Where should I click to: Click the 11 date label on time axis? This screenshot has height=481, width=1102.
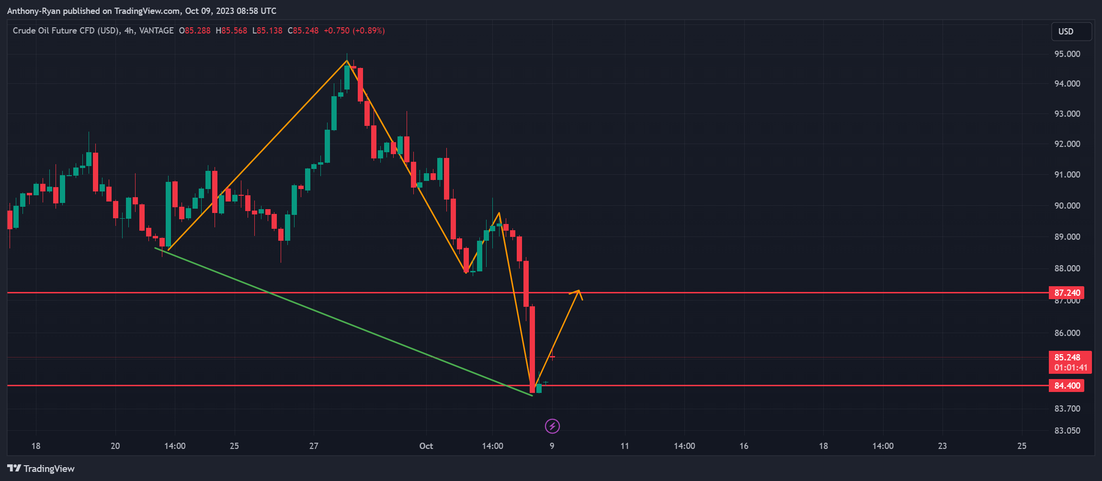(625, 446)
